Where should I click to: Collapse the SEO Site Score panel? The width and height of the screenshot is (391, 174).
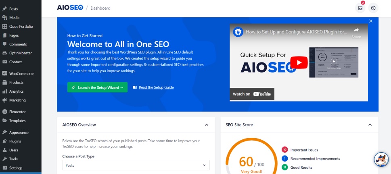click(370, 125)
